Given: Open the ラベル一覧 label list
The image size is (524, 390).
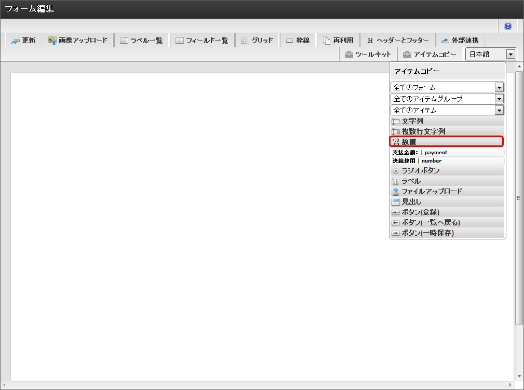Looking at the screenshot, I should 141,41.
